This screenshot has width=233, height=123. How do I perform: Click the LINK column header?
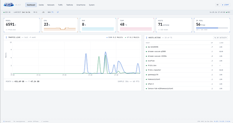[x=221, y=43]
